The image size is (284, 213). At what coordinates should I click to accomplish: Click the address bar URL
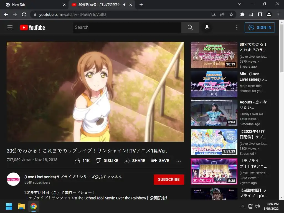[x=72, y=14]
